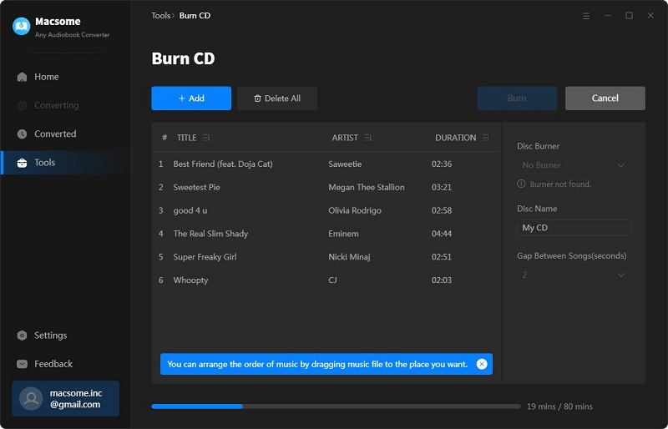Screen dimensions: 668x429
Task: Click the 02:03 duration cell
Action: coord(442,280)
